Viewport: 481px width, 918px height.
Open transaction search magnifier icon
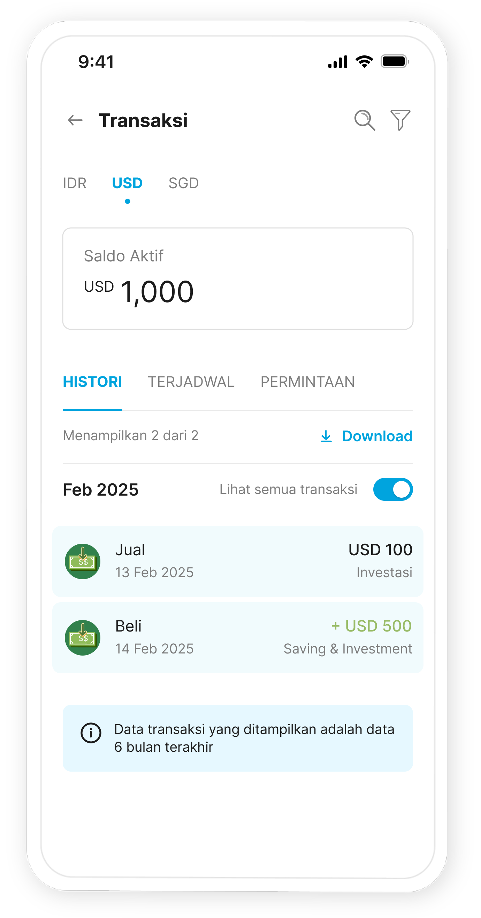[365, 120]
